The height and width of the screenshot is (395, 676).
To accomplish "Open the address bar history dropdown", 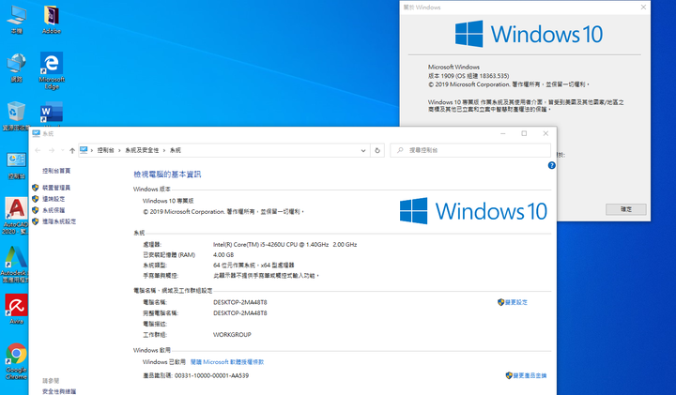I will pos(363,150).
